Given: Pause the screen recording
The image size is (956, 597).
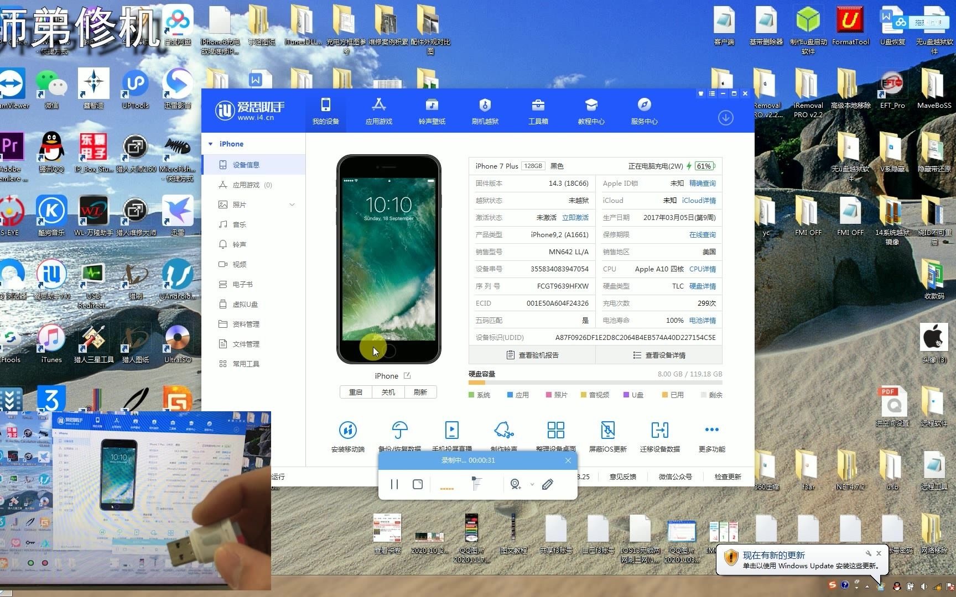Looking at the screenshot, I should pos(394,484).
